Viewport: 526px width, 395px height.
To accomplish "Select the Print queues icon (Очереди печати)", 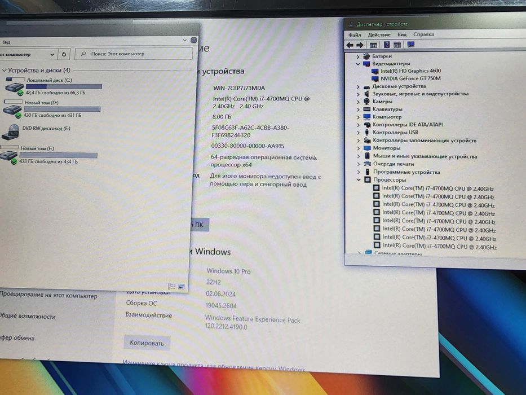I will click(368, 164).
